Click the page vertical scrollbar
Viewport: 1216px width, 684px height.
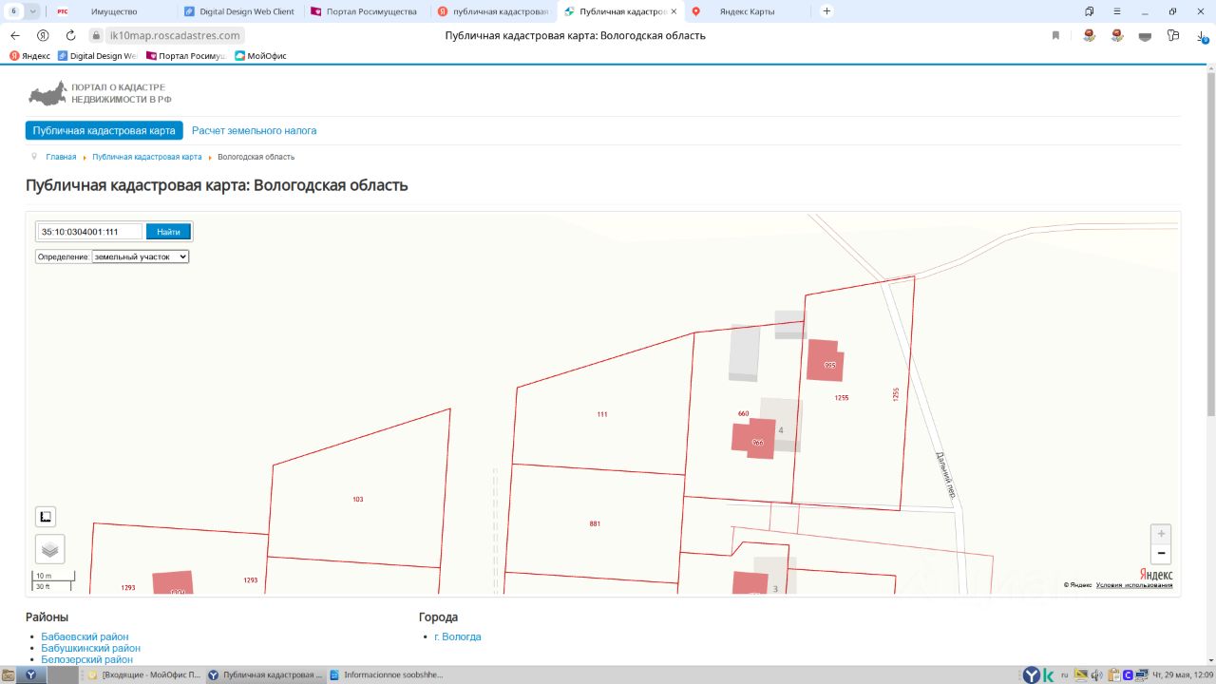click(1210, 242)
